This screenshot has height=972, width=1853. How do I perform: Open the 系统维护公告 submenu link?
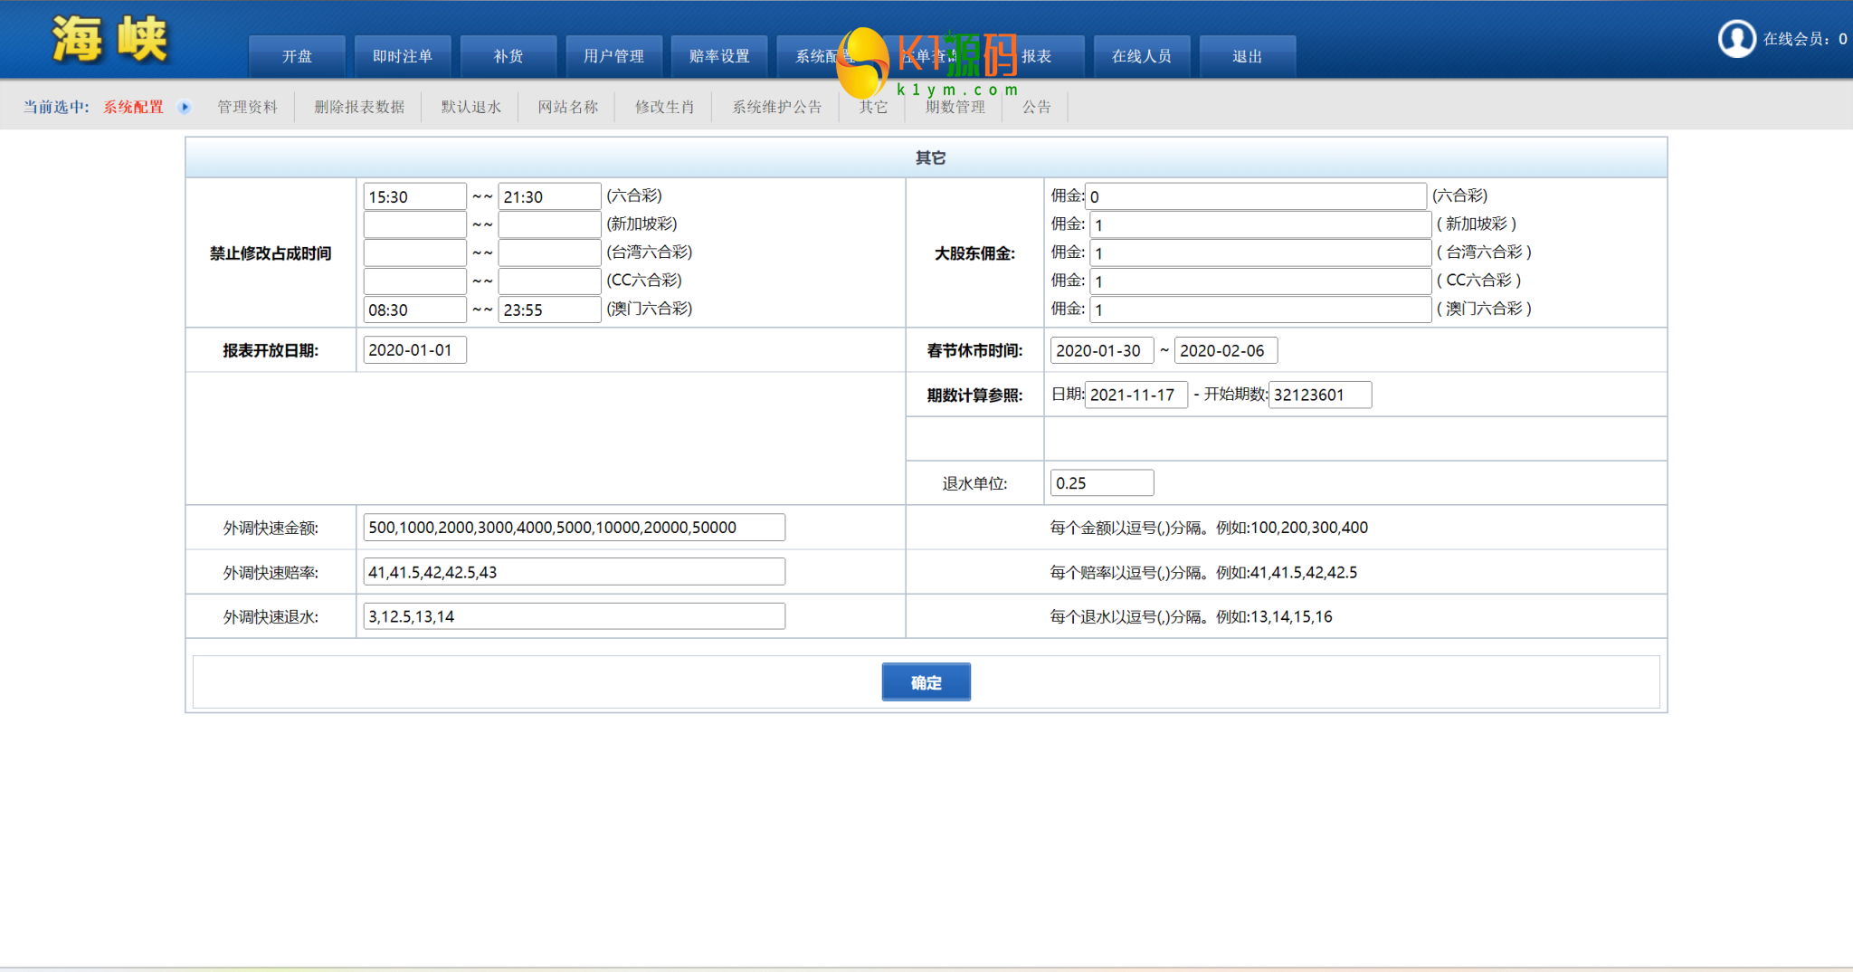pos(776,107)
